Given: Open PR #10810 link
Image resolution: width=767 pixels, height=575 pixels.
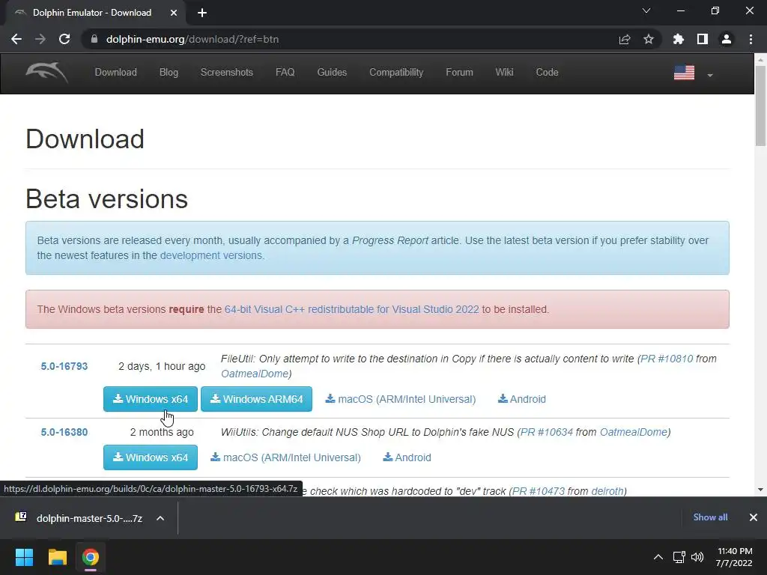Looking at the screenshot, I should pyautogui.click(x=667, y=359).
